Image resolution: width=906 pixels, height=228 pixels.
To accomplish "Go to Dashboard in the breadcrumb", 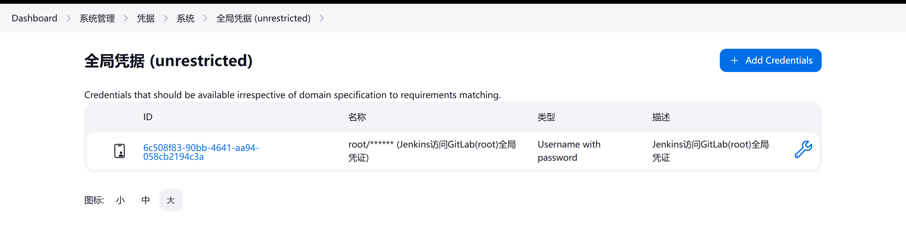I will tap(35, 18).
